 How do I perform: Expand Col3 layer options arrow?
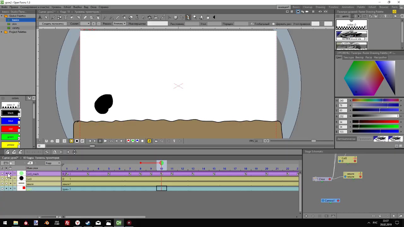pos(15,179)
